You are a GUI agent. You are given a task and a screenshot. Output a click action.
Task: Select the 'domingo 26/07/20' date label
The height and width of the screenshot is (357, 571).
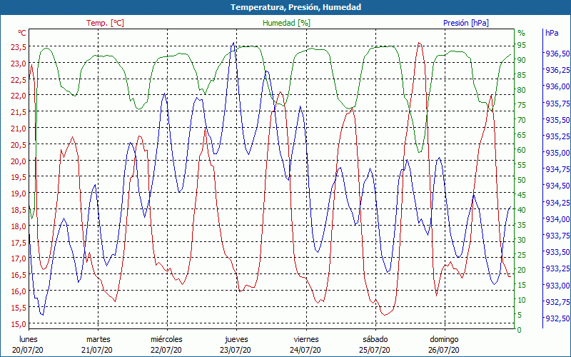[x=444, y=345]
